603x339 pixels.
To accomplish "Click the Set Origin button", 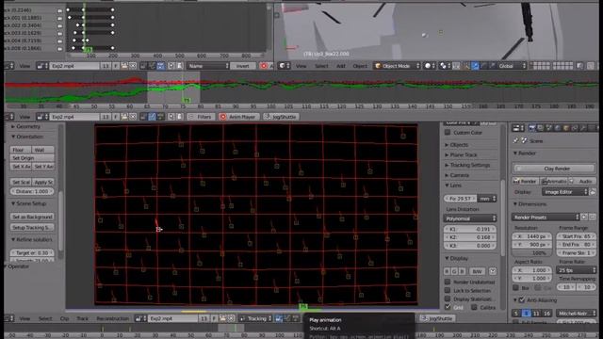I will tap(32, 158).
